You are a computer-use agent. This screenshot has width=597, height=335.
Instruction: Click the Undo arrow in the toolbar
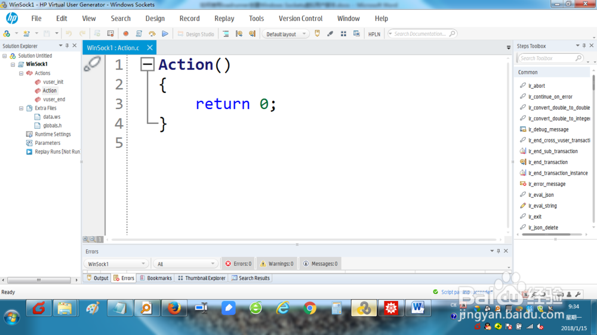point(69,34)
